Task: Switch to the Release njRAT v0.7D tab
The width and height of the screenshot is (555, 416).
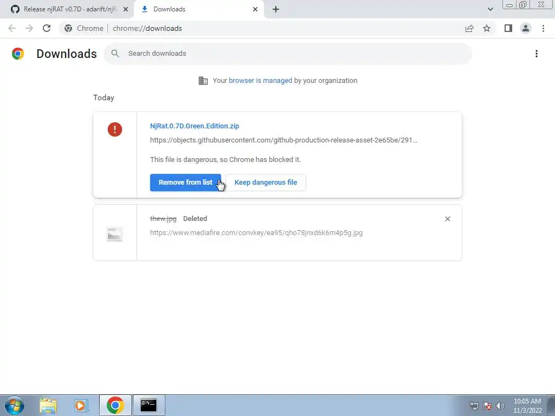Action: click(x=67, y=9)
